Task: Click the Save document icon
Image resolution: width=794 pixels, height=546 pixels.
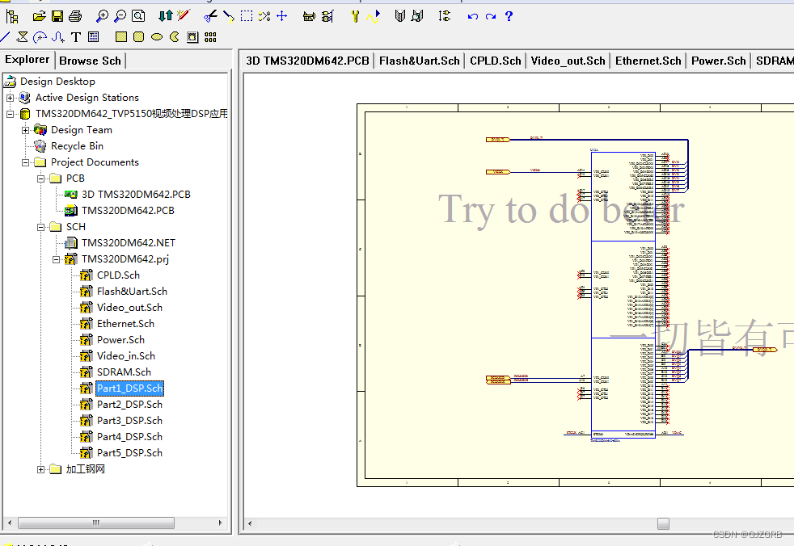Action: [57, 15]
